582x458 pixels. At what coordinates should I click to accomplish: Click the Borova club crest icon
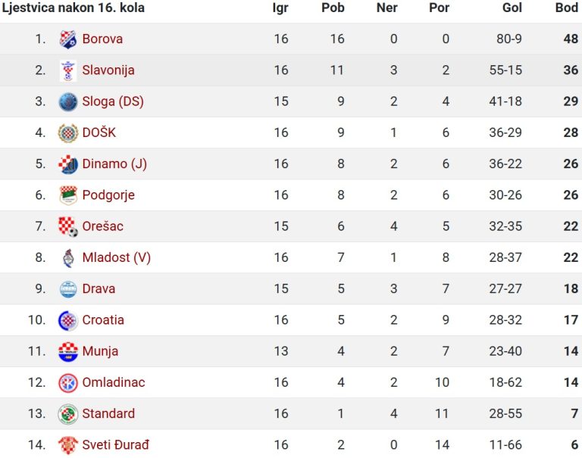point(68,39)
